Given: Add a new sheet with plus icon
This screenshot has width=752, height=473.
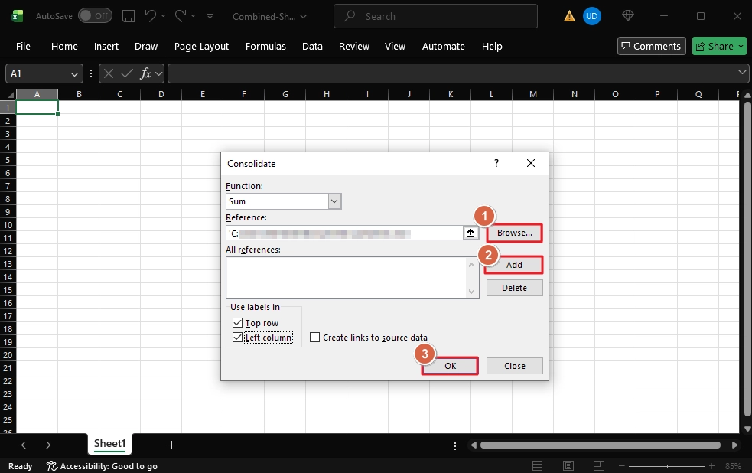Looking at the screenshot, I should click(171, 445).
